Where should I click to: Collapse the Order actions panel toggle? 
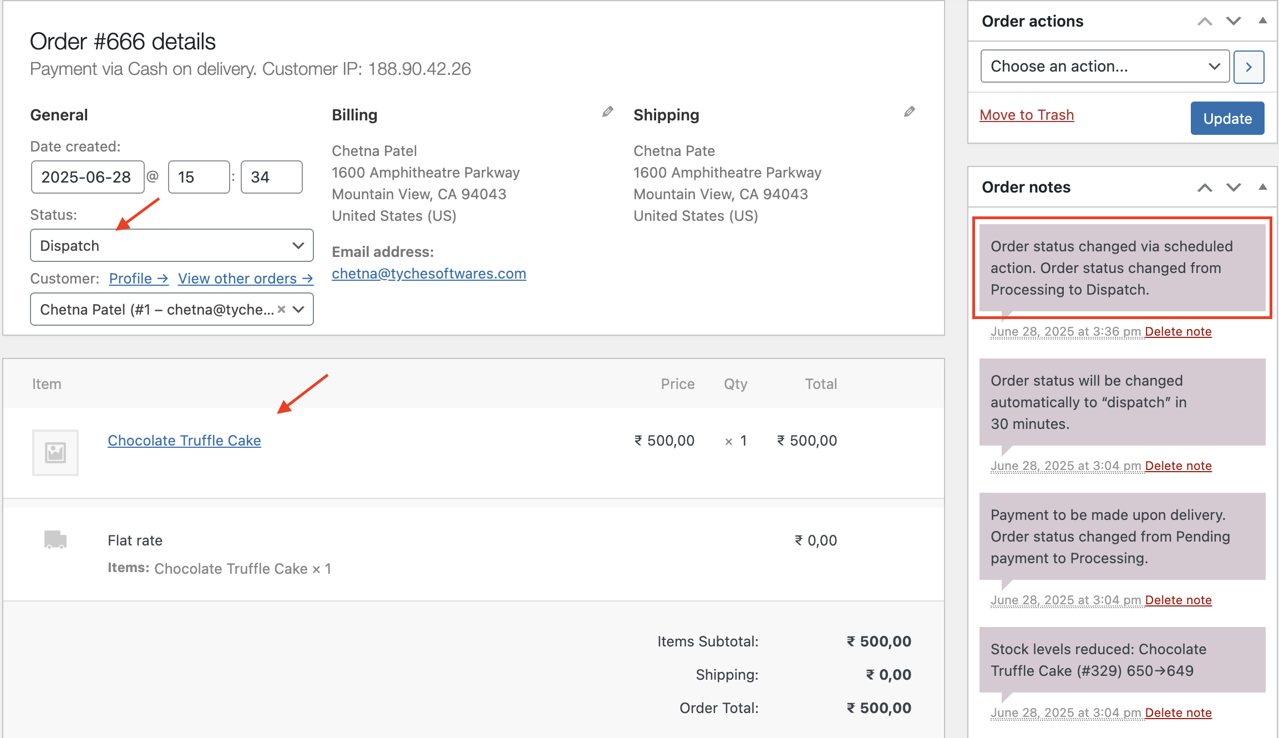[x=1263, y=21]
